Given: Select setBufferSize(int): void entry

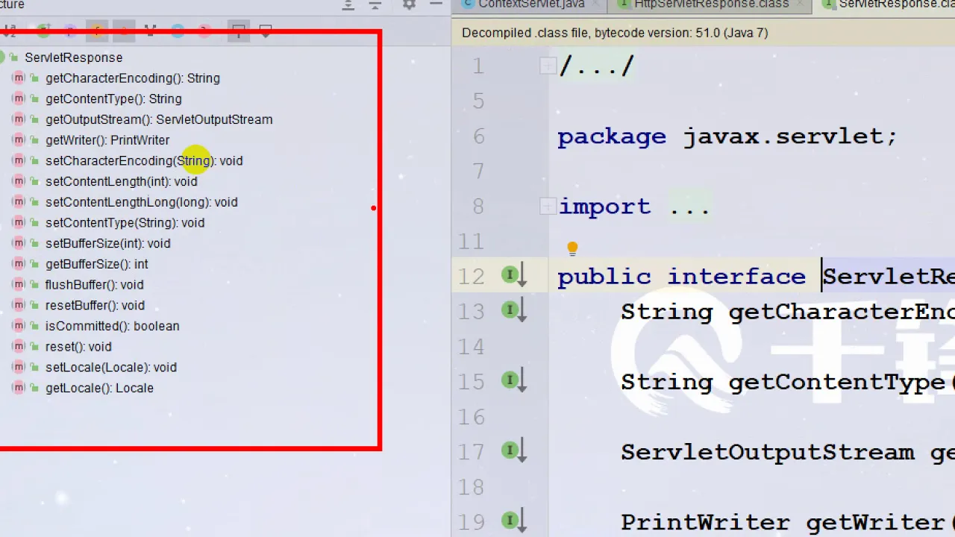Looking at the screenshot, I should coord(108,243).
